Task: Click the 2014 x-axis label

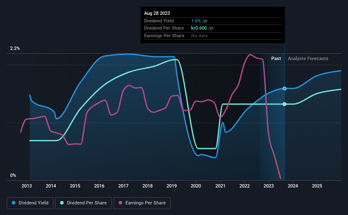Action: point(51,186)
